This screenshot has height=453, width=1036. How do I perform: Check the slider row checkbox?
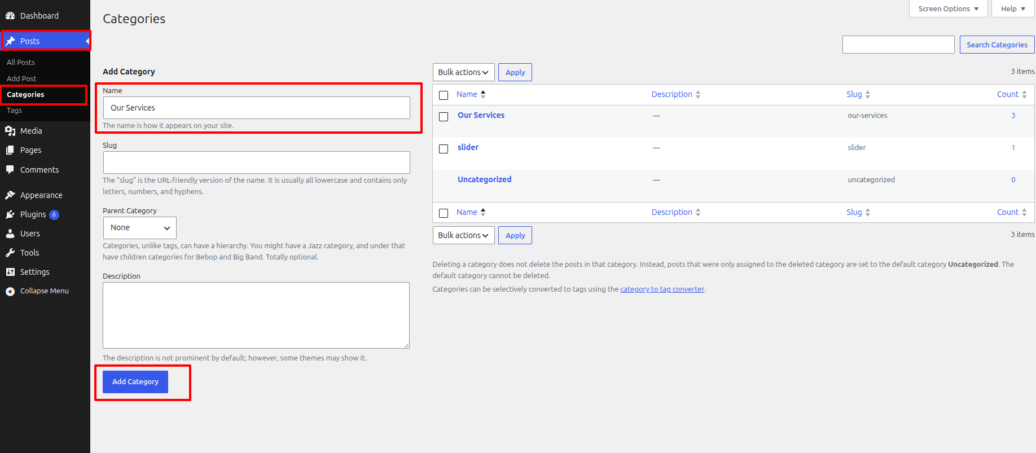(444, 149)
